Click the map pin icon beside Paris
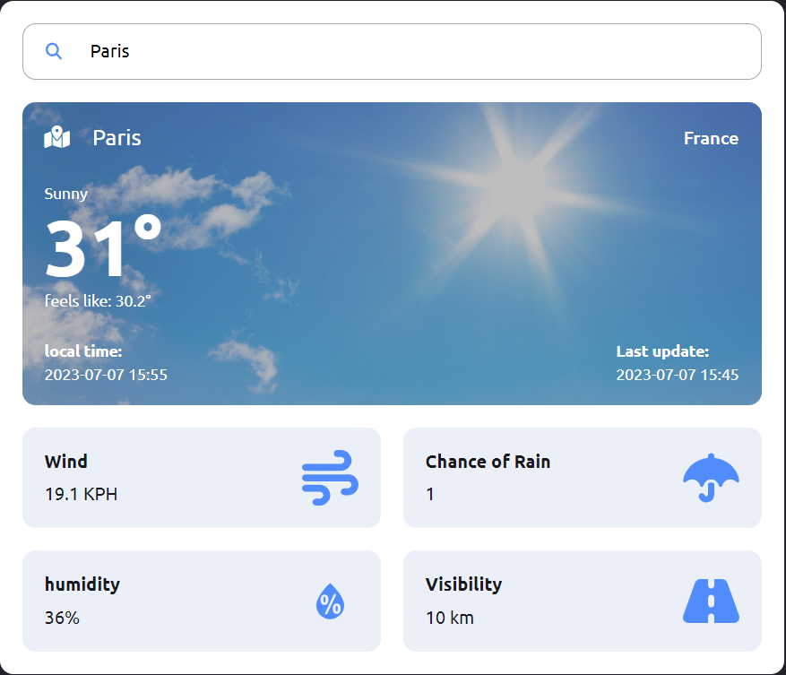The height and width of the screenshot is (675, 786). (57, 137)
